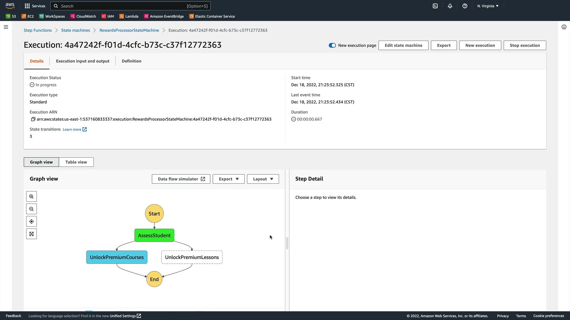
Task: Open the N. Virginia region selector
Action: pyautogui.click(x=488, y=6)
